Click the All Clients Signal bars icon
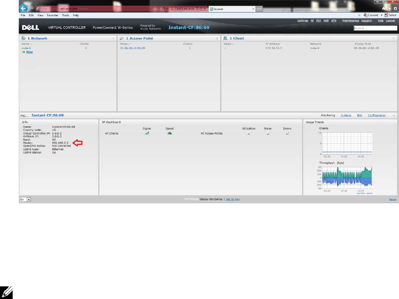Viewport: 399px width, 299px height. point(147,133)
